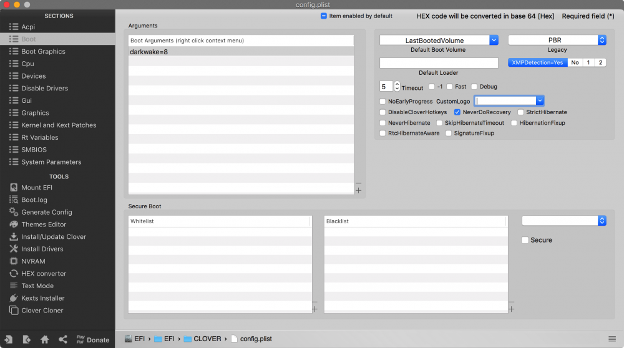Enable the HibernationFixup checkbox
Viewport: 624px width, 348px height.
pos(514,123)
